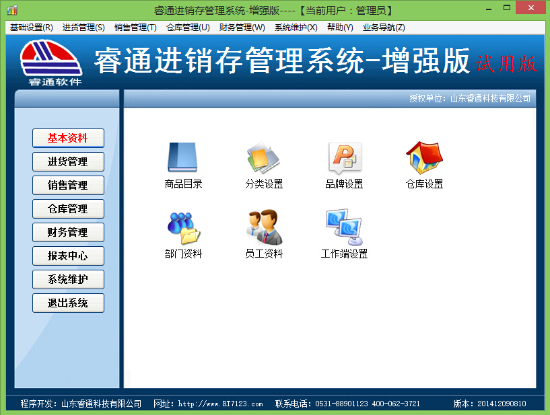Select the 销售管理 sidebar button
The height and width of the screenshot is (415, 550).
68,185
